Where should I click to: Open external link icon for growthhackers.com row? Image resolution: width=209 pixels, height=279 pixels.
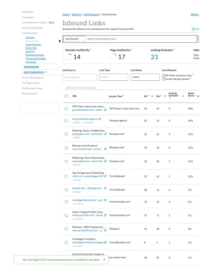point(105,110)
